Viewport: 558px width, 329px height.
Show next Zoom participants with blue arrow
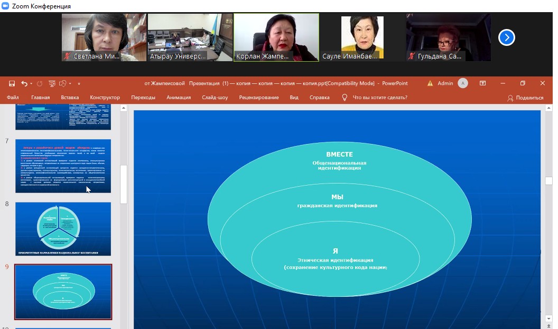coord(506,37)
